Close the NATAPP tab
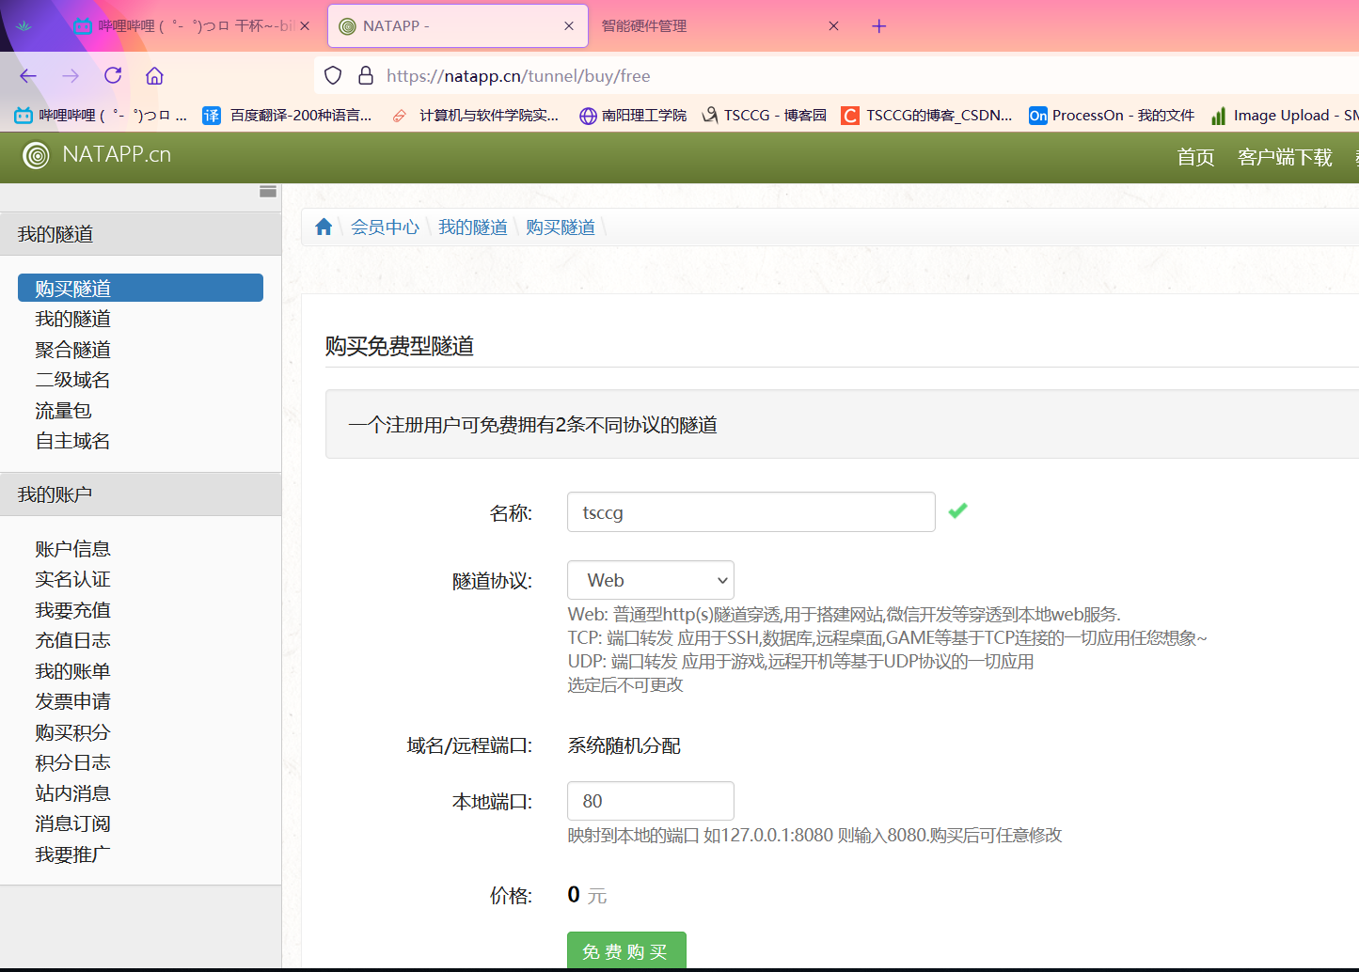Screen dimensions: 1359x972 tap(569, 26)
